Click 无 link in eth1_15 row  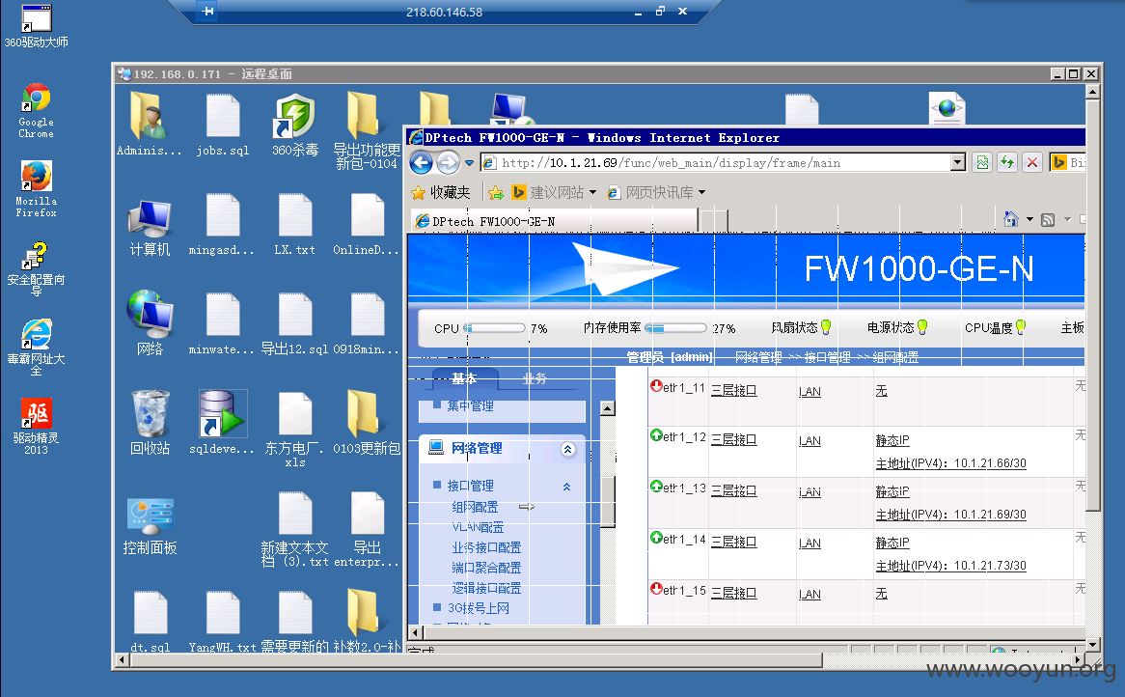click(x=881, y=594)
